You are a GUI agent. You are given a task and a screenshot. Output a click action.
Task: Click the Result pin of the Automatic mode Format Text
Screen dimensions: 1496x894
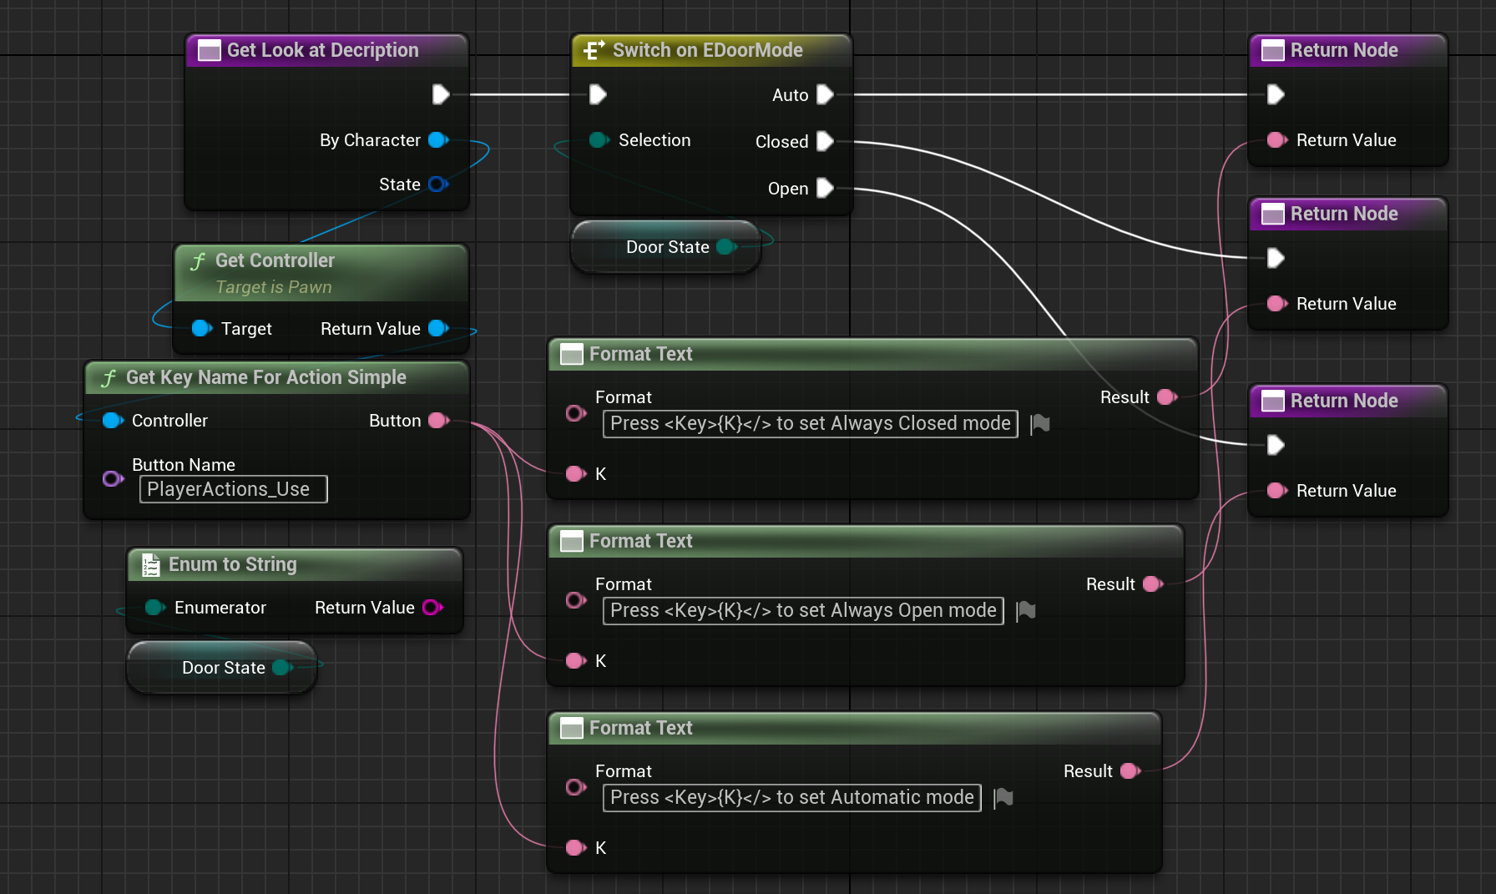click(x=1130, y=771)
